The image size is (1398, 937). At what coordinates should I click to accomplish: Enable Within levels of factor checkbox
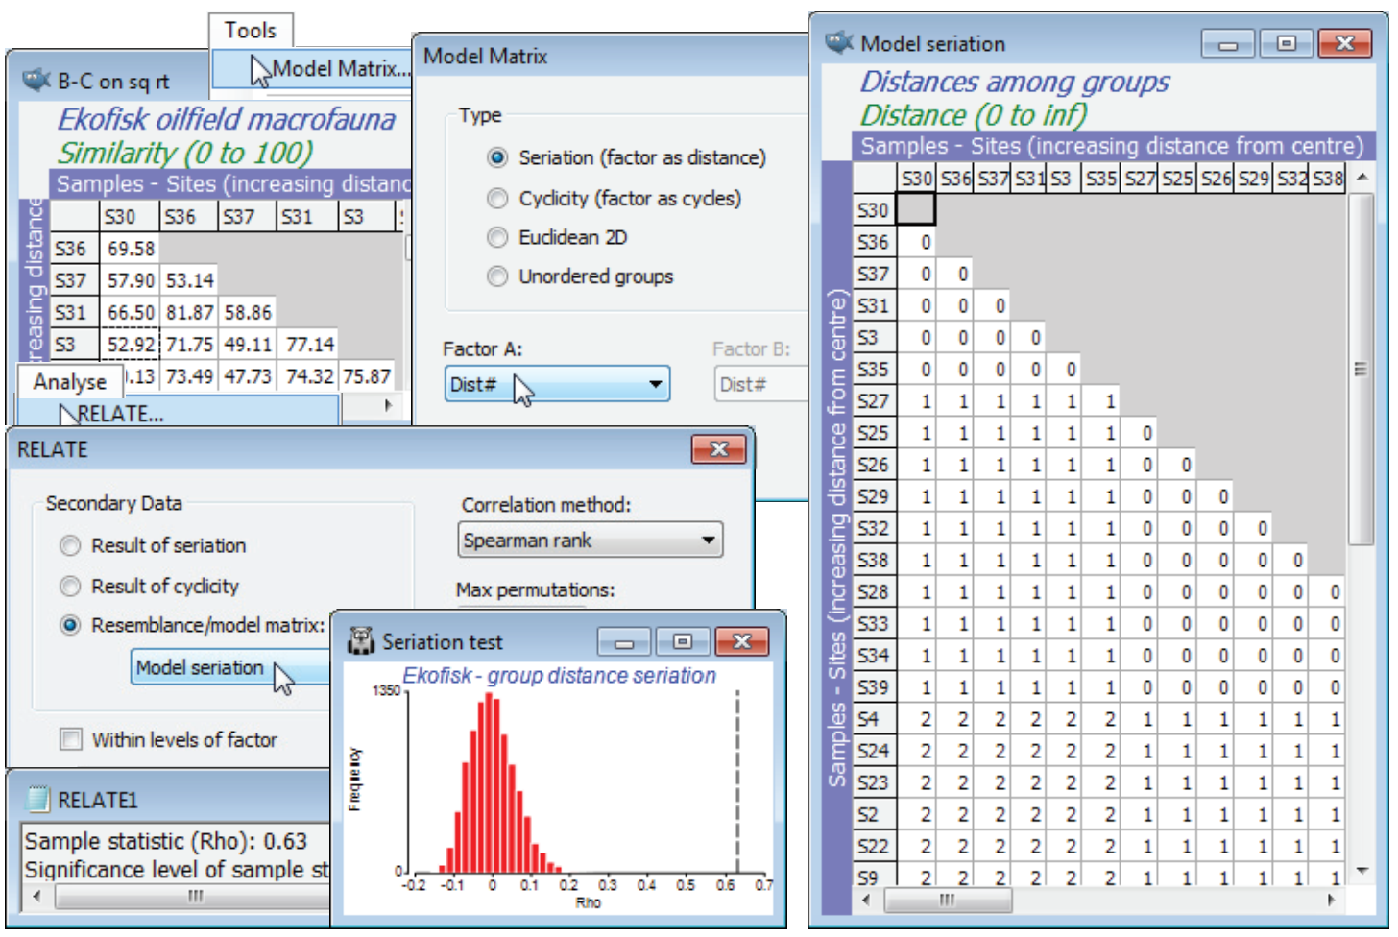tap(71, 739)
